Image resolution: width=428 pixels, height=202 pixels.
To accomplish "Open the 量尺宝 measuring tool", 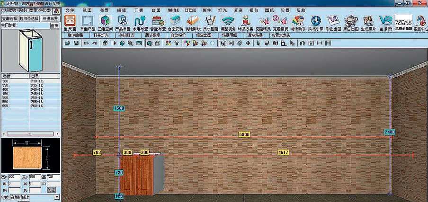I will tap(70, 23).
